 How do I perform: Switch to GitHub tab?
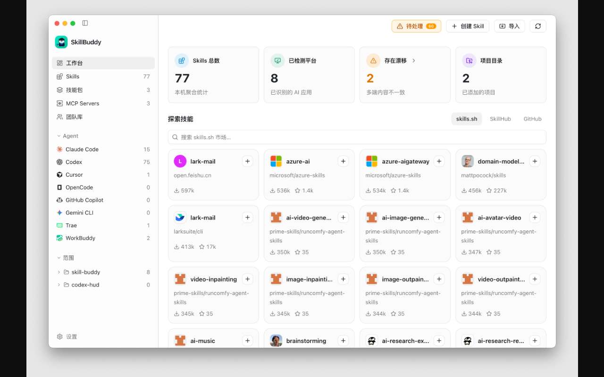coord(532,119)
